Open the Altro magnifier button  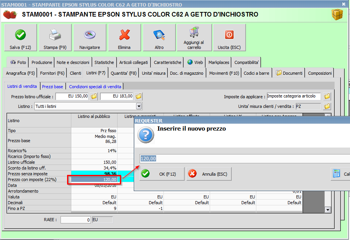(159, 38)
